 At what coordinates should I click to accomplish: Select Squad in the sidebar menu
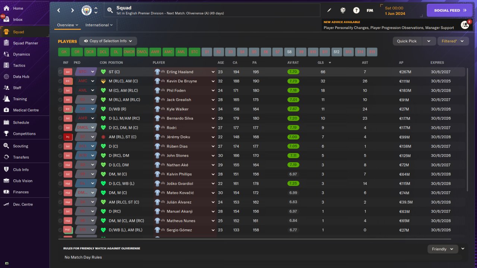click(x=25, y=32)
